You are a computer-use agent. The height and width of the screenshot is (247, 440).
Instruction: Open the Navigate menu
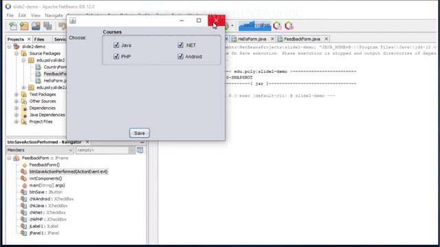(x=54, y=15)
